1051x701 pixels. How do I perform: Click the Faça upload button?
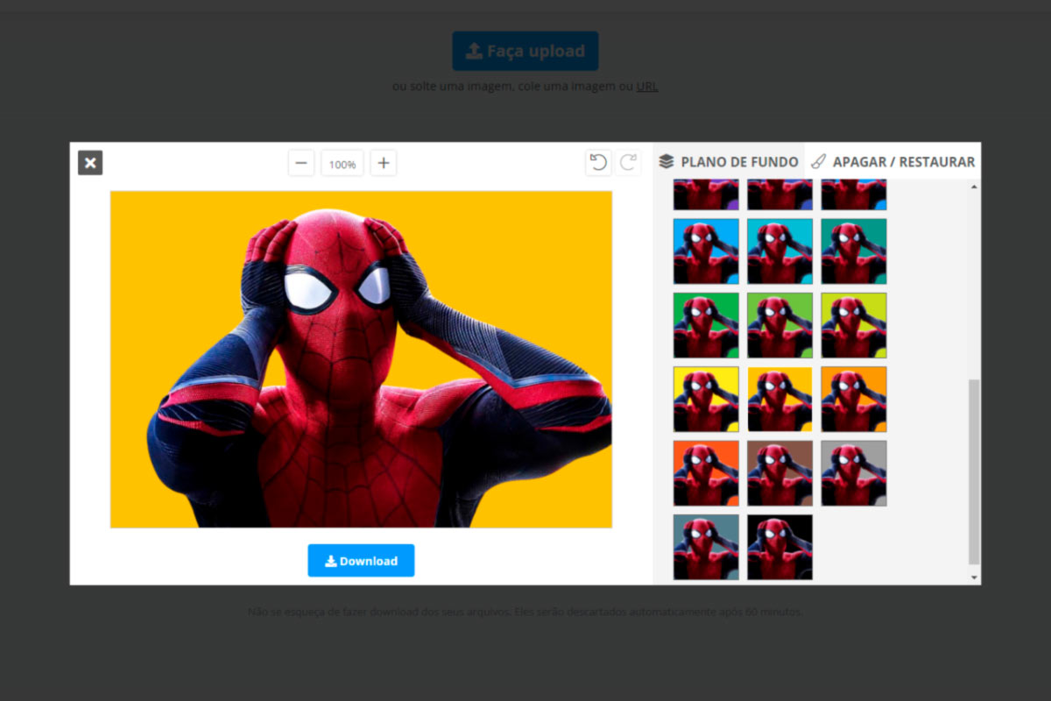tap(525, 51)
